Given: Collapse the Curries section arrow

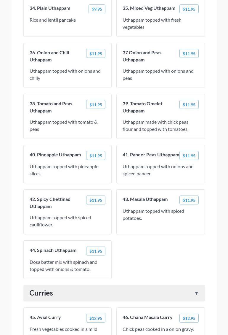Looking at the screenshot, I should point(196,293).
